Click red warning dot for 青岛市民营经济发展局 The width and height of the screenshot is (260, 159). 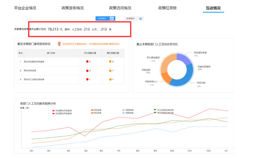click(x=87, y=61)
